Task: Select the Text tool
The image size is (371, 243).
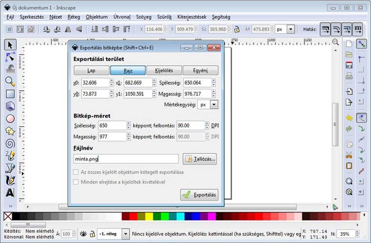Action: [10, 192]
